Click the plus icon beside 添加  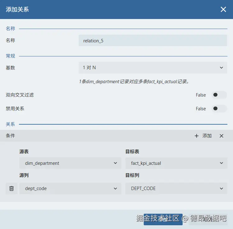[x=196, y=136]
